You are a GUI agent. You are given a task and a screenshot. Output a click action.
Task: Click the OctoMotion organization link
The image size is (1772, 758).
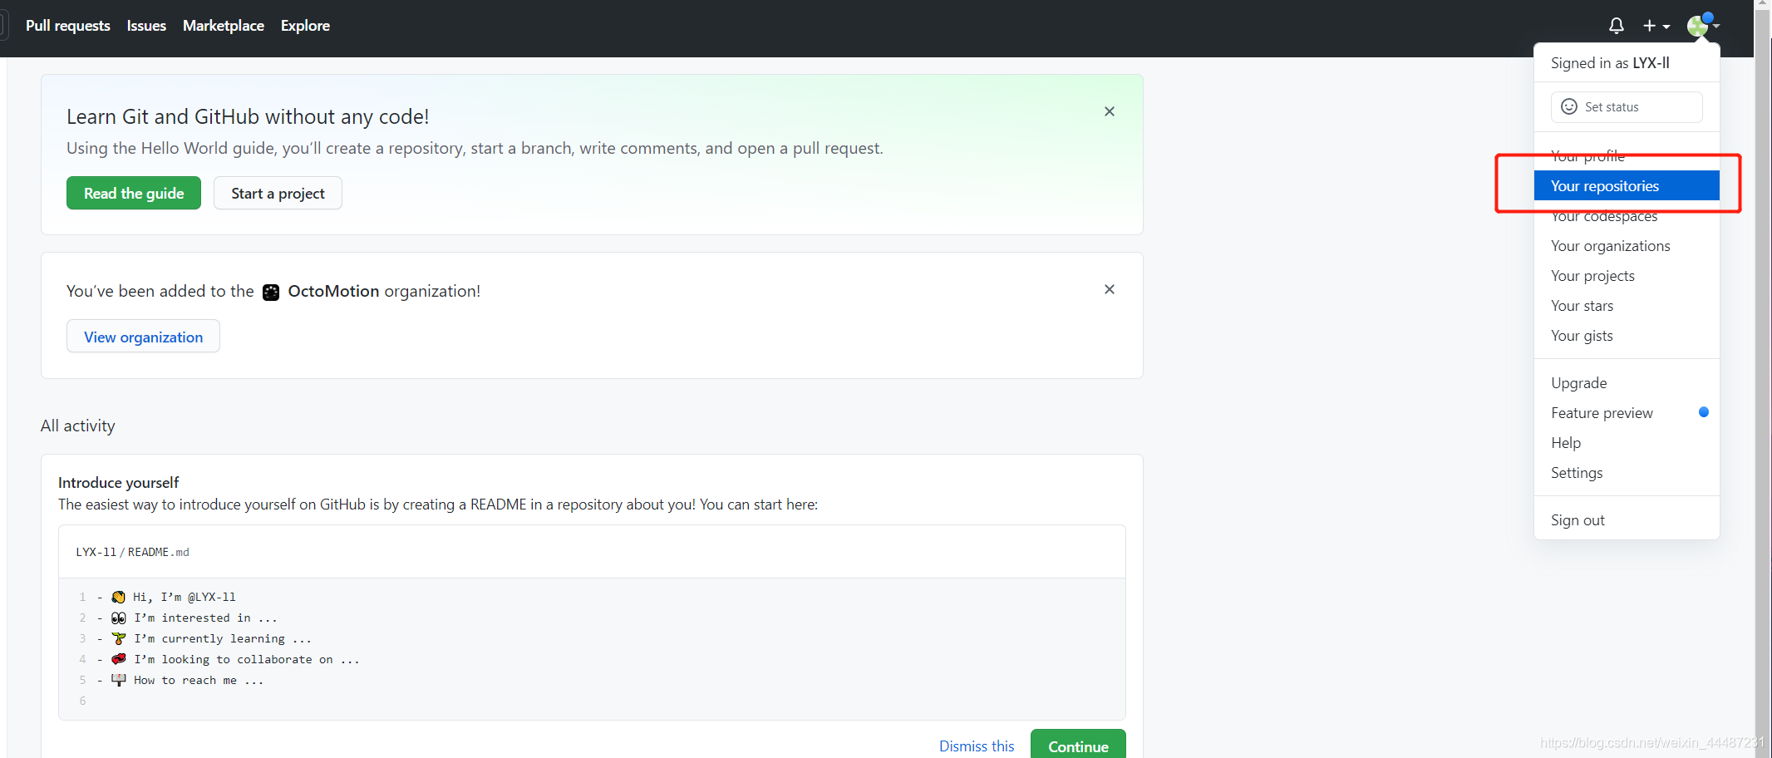coord(333,291)
